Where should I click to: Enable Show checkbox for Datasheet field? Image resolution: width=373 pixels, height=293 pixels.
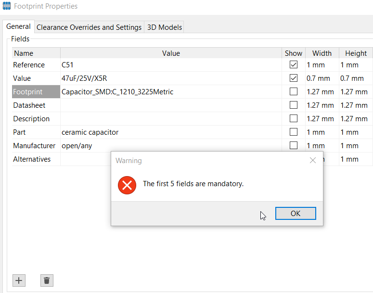tap(293, 105)
